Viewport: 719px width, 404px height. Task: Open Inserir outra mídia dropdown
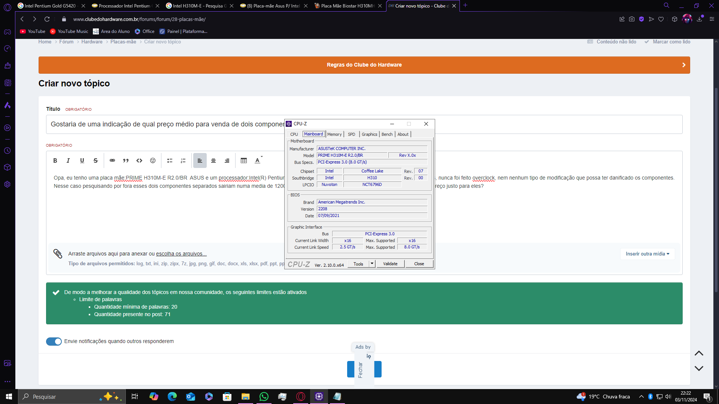647,254
